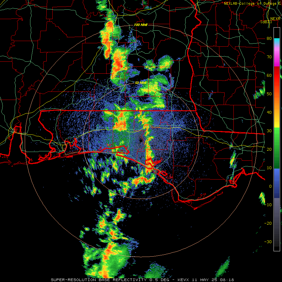The width and height of the screenshot is (282, 282).
Task: Click the 50 value on the dBZ scale
Action: (x=269, y=94)
